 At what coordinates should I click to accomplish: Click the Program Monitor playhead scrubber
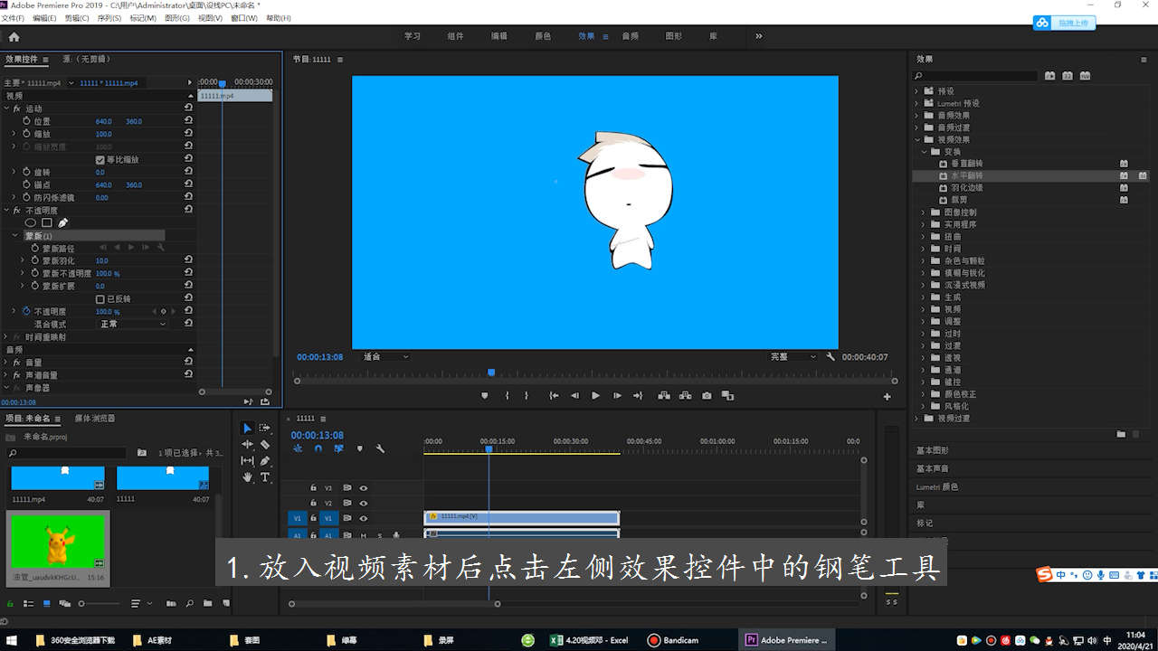[x=491, y=372]
